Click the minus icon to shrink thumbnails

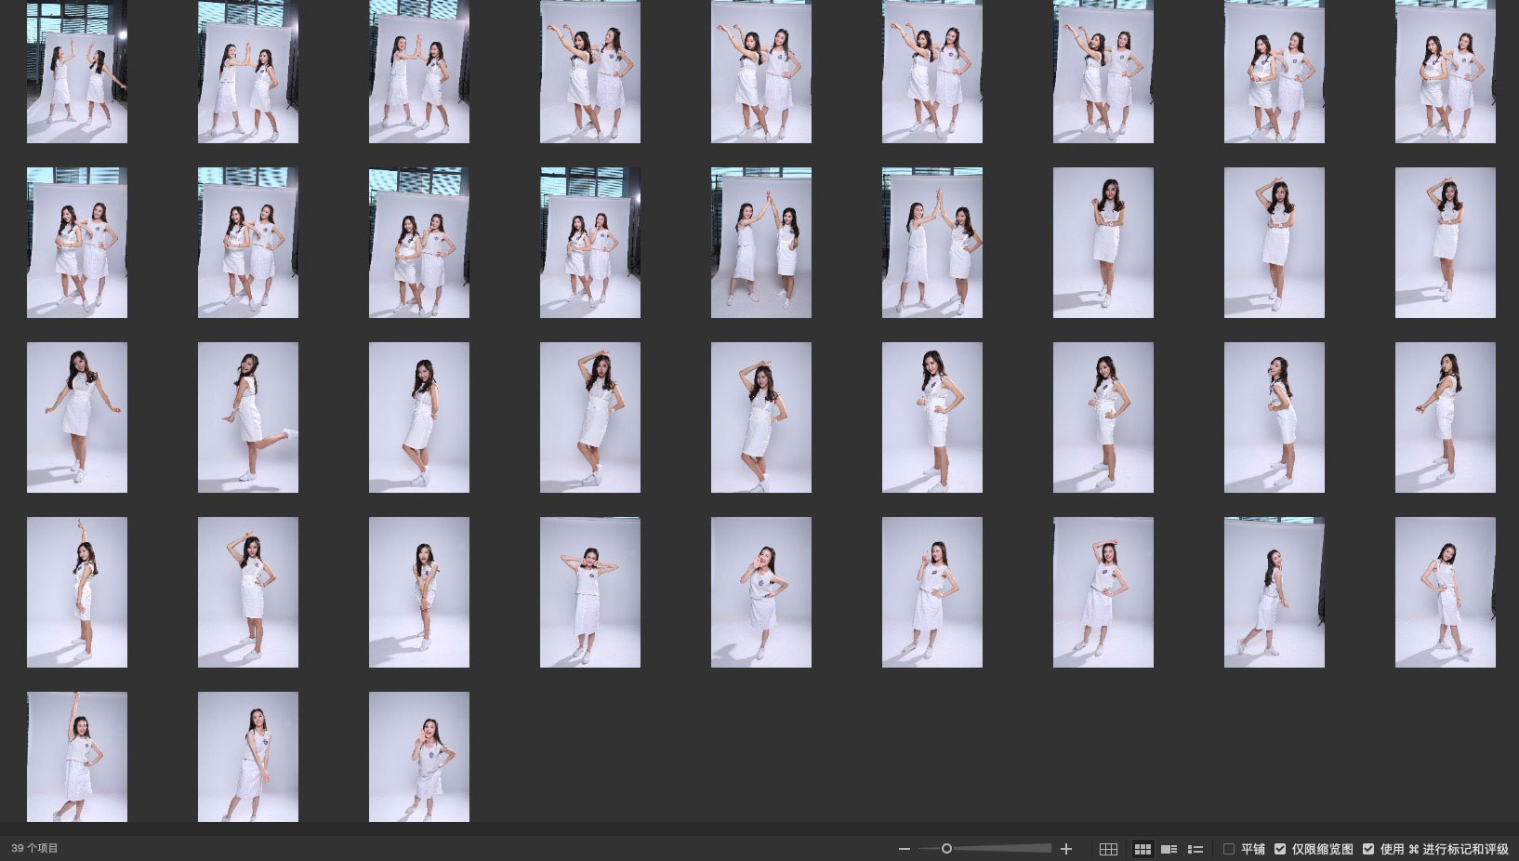point(904,849)
